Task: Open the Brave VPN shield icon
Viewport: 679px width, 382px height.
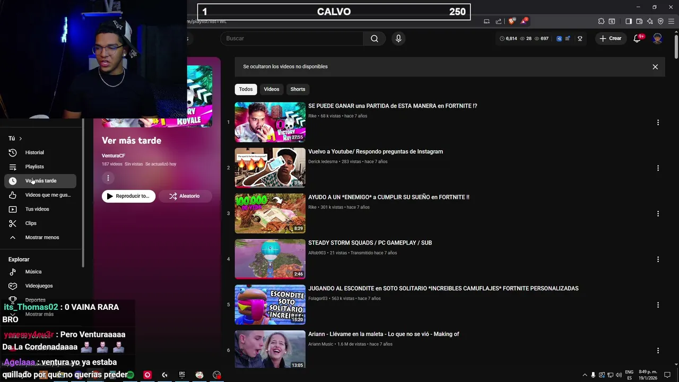Action: (x=660, y=21)
